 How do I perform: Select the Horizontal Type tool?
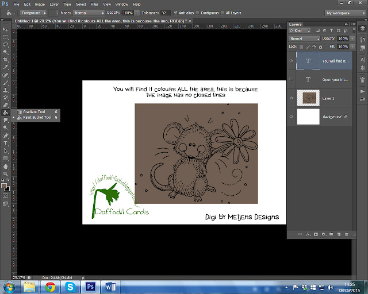(x=5, y=143)
